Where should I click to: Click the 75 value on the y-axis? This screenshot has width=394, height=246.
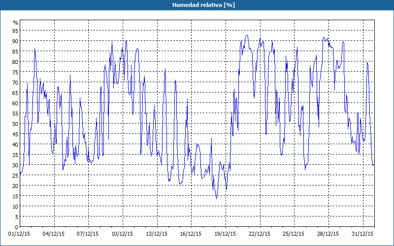click(15, 72)
